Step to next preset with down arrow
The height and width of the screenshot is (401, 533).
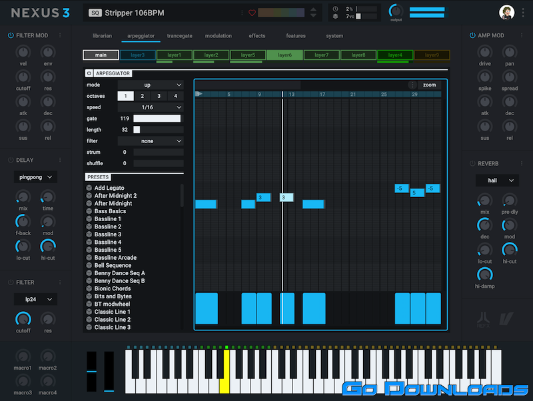click(313, 15)
